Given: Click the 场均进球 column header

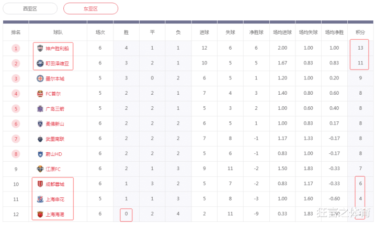Looking at the screenshot, I should pyautogui.click(x=282, y=32).
